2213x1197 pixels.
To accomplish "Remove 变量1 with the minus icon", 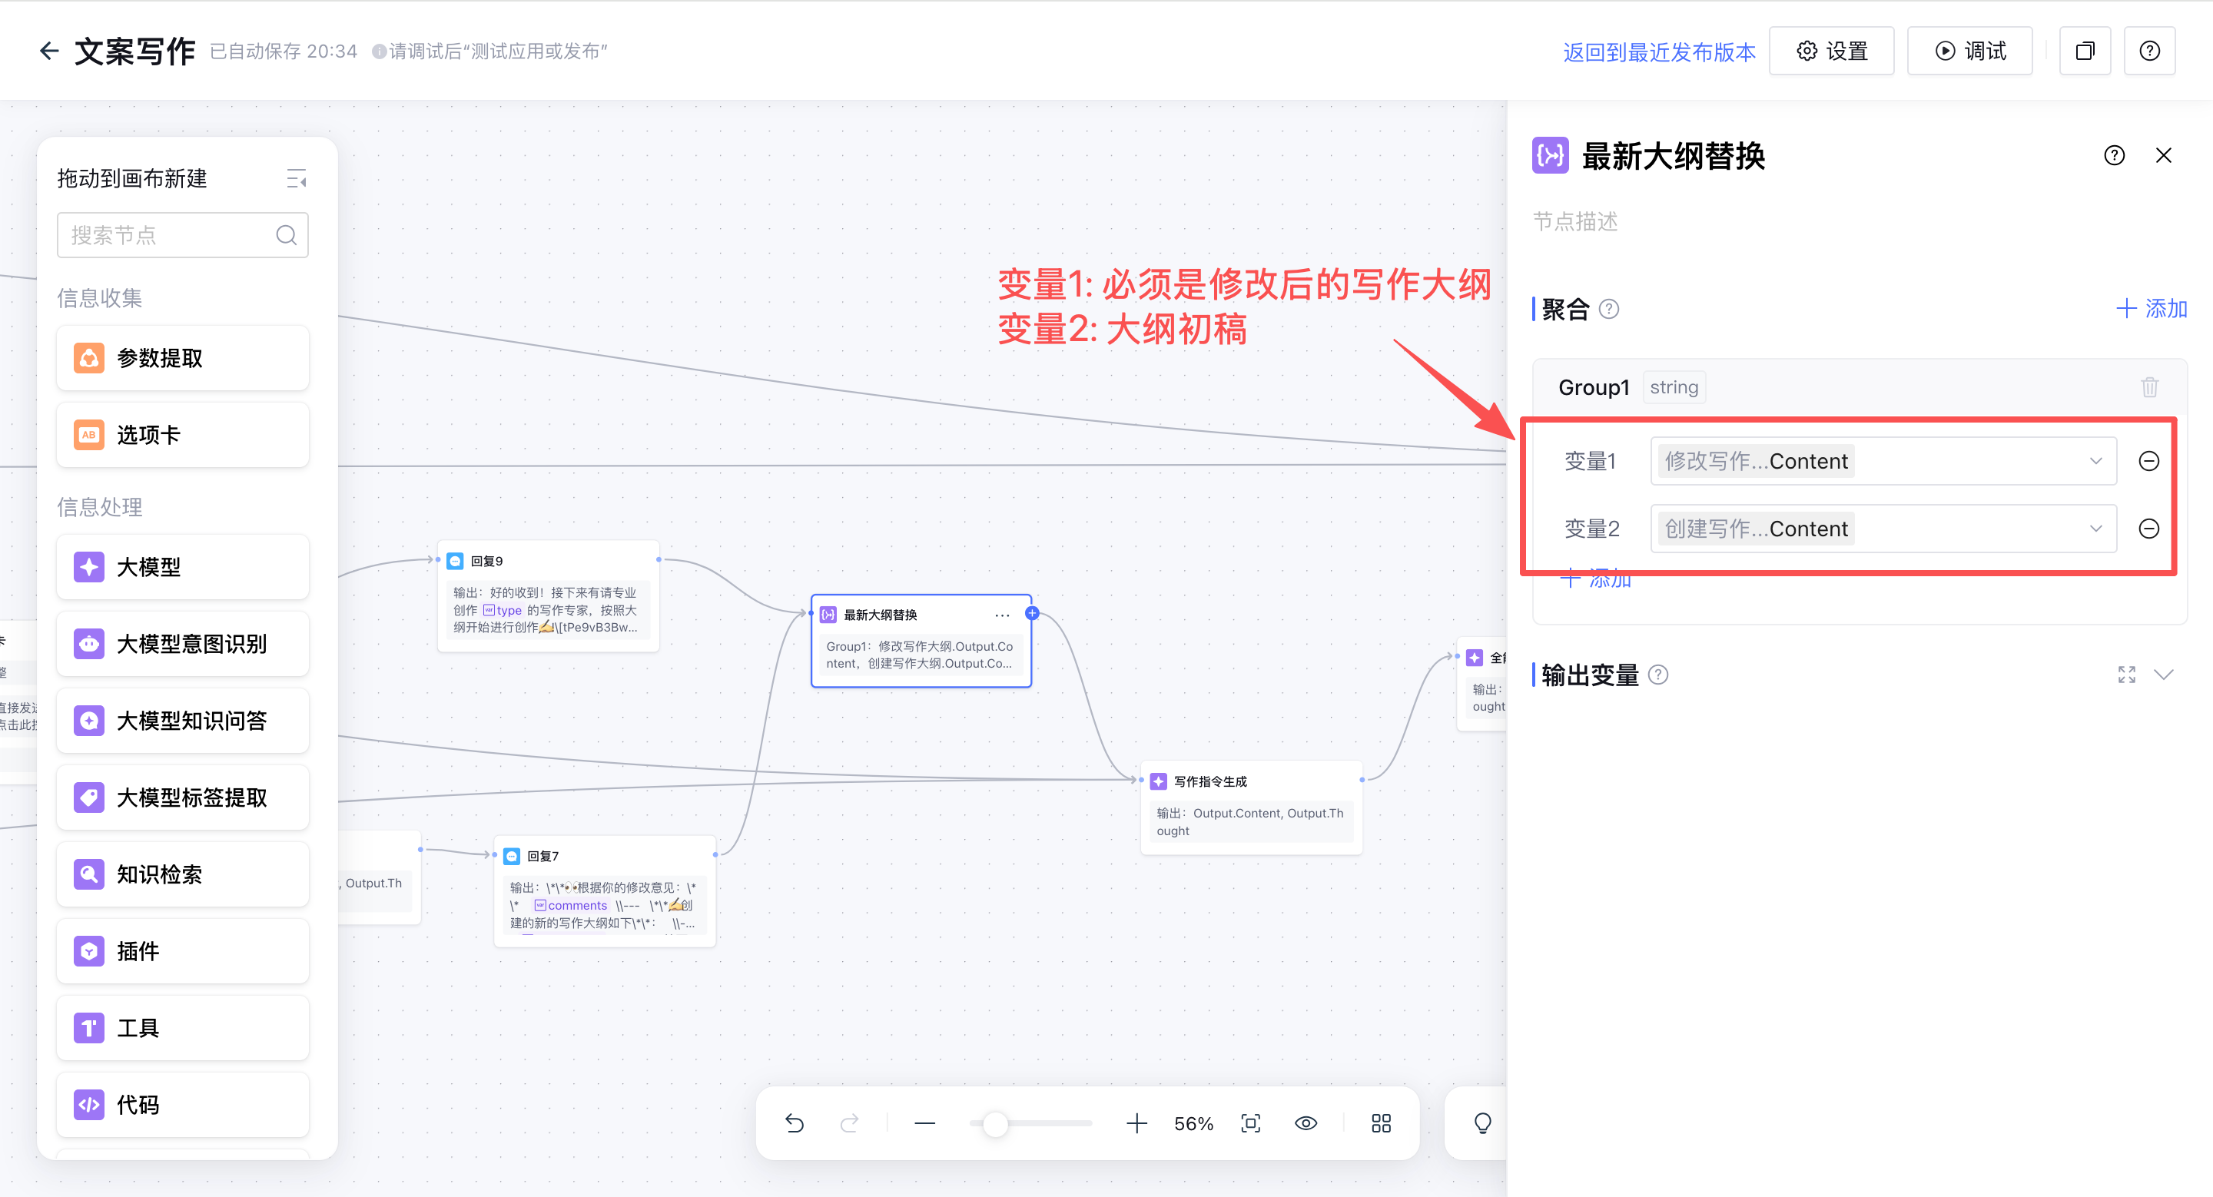I will tap(2148, 461).
